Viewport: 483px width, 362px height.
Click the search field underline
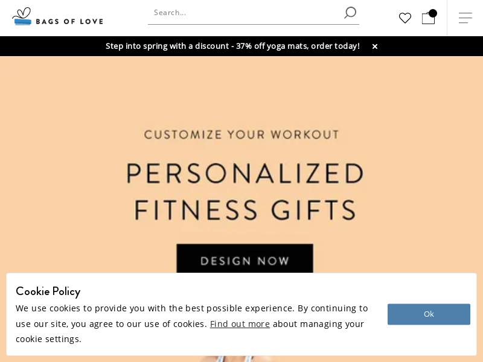pyautogui.click(x=254, y=24)
